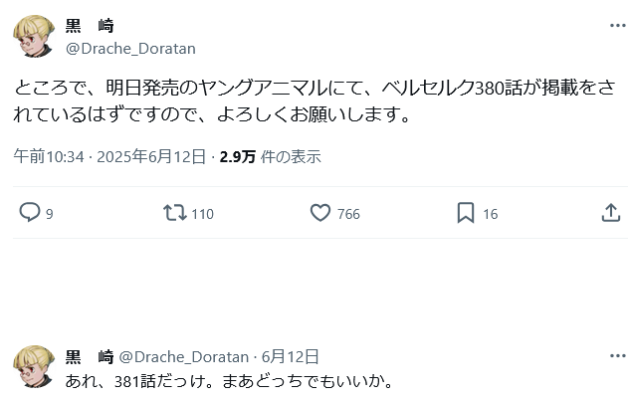Open the reply tweet's three-dot more menu
631x401 pixels.
tap(617, 355)
